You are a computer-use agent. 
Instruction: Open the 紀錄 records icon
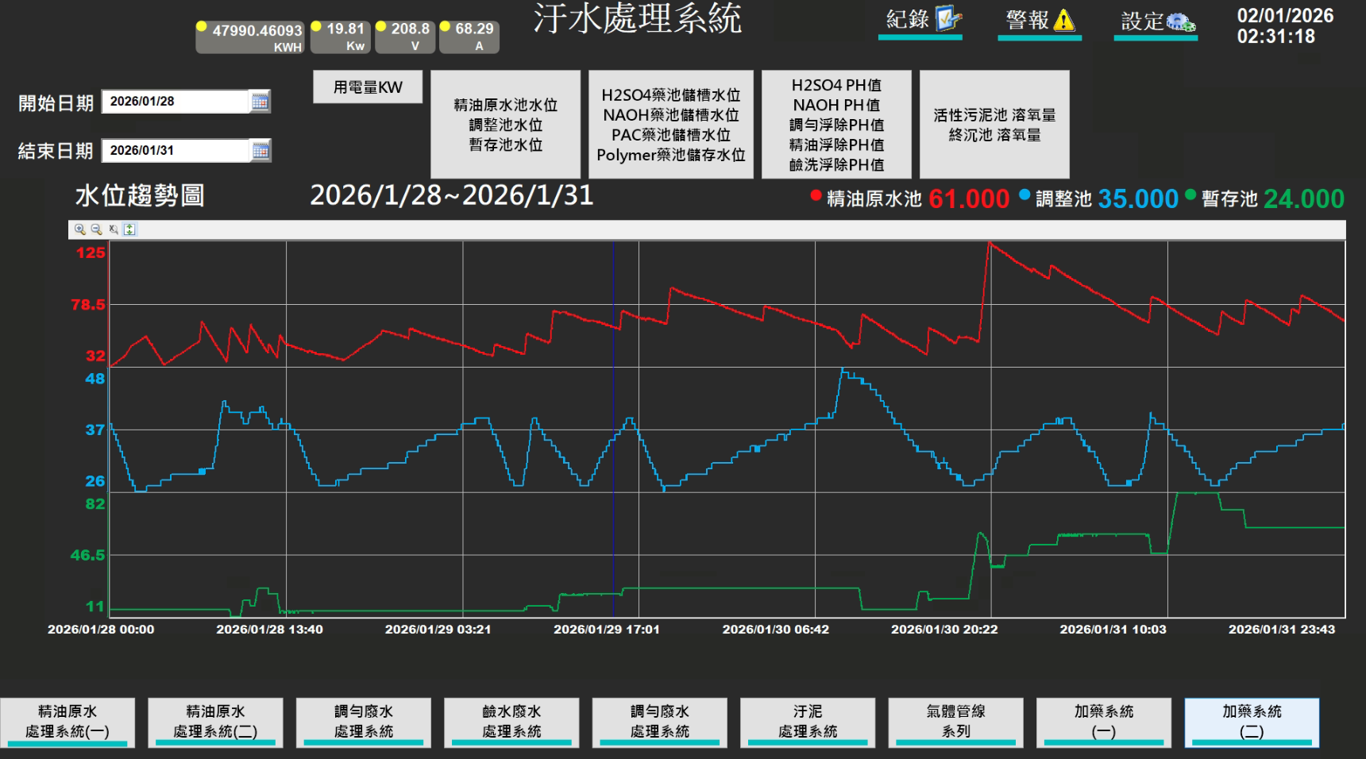tap(948, 19)
